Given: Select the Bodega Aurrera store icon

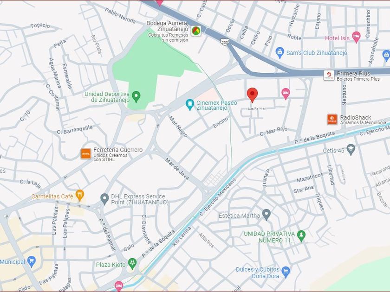Looking at the screenshot, I should click(x=196, y=31).
